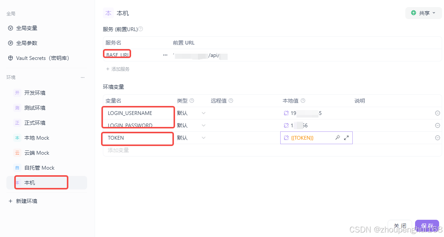Click the 云 icon beside 云端 Mock
This screenshot has width=444, height=237.
17,152
